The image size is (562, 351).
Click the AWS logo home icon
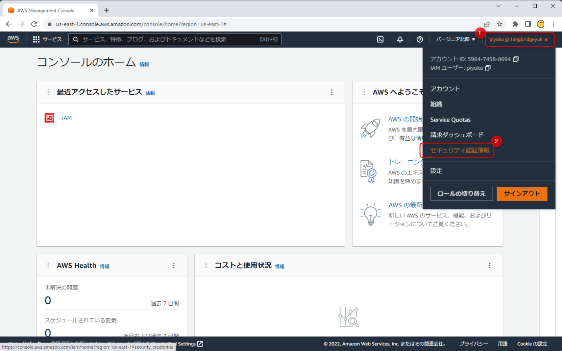(13, 39)
